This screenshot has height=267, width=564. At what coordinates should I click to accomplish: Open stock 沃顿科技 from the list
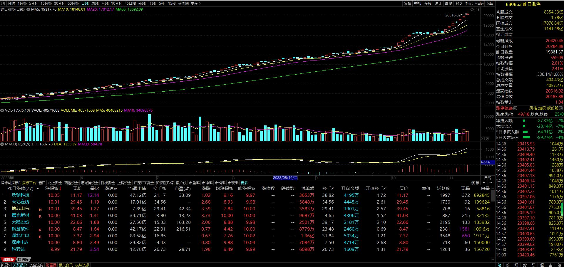20,195
